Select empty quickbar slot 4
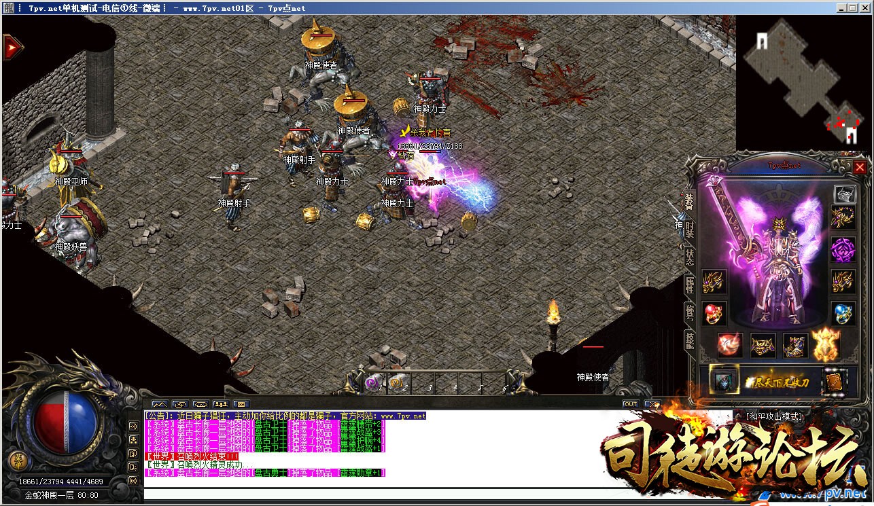 [x=448, y=383]
